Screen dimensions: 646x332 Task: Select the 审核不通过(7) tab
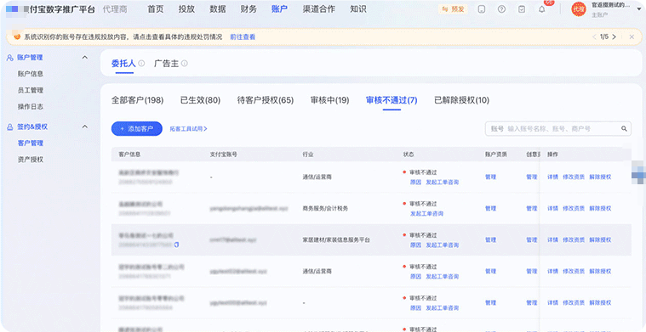point(392,100)
